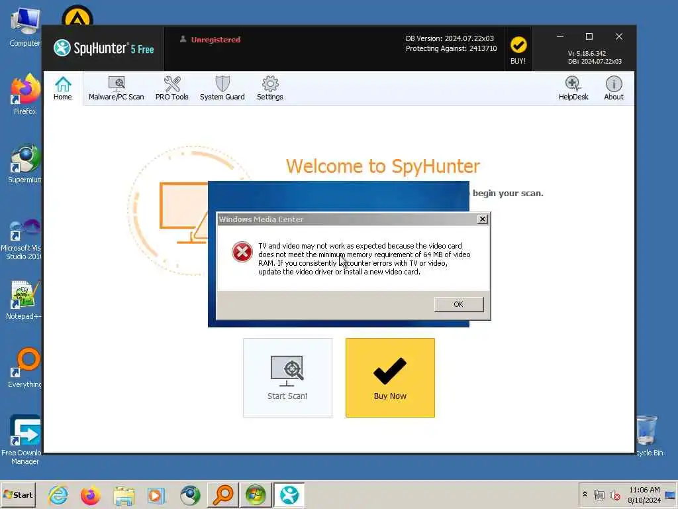Click the Protecting Against: 2413710 text

451,48
